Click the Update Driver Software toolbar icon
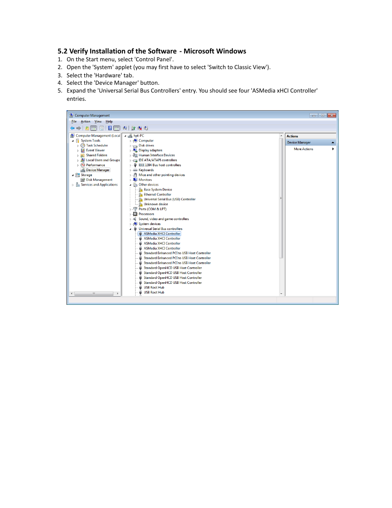 pyautogui.click(x=133, y=128)
